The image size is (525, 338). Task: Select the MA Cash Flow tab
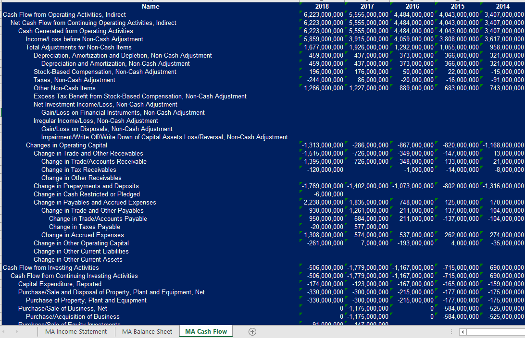pyautogui.click(x=205, y=331)
